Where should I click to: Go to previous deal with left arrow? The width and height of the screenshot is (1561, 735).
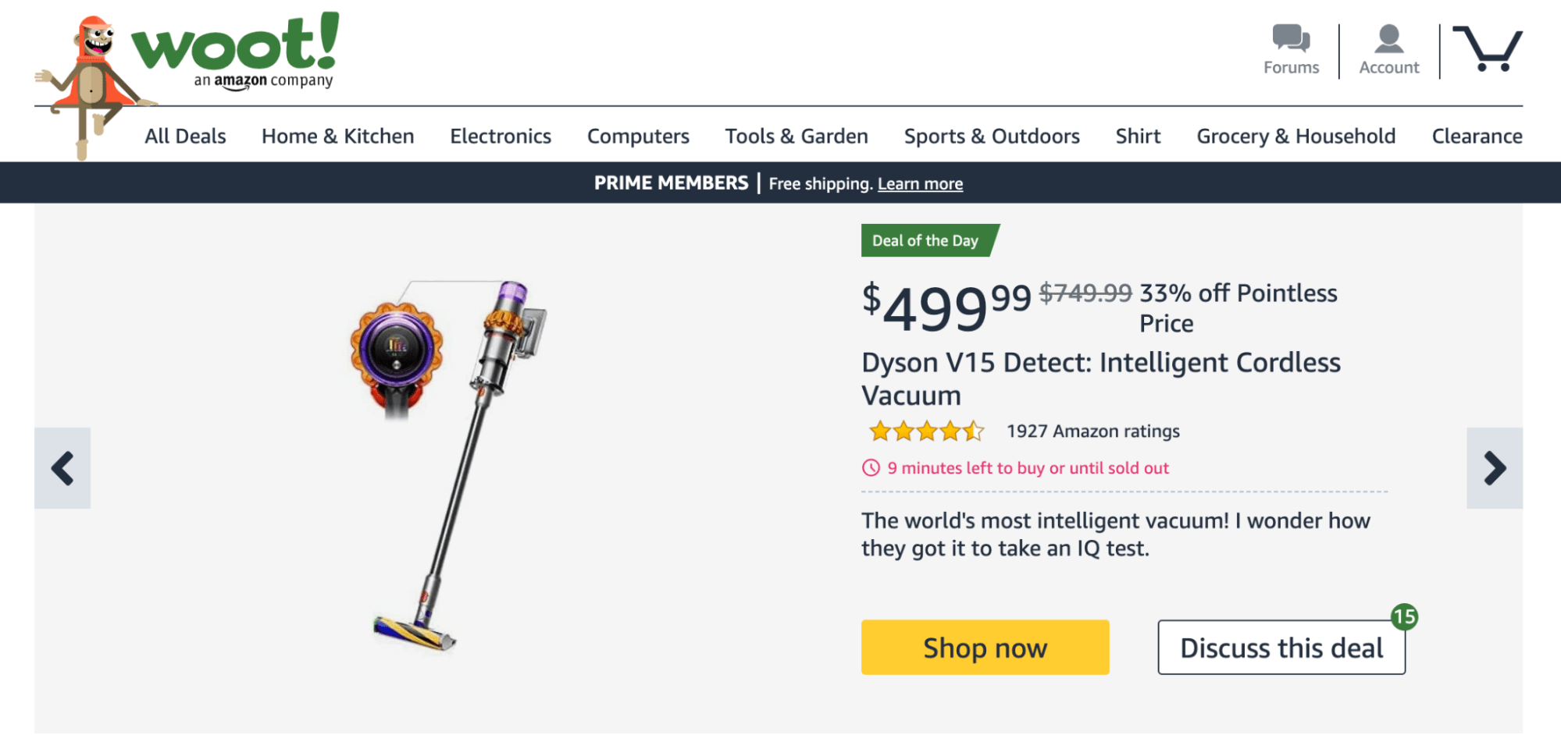click(62, 468)
